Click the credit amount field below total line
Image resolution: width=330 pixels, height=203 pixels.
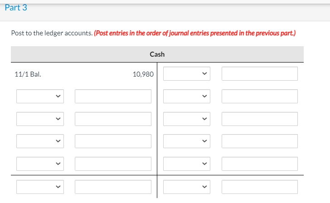(259, 187)
